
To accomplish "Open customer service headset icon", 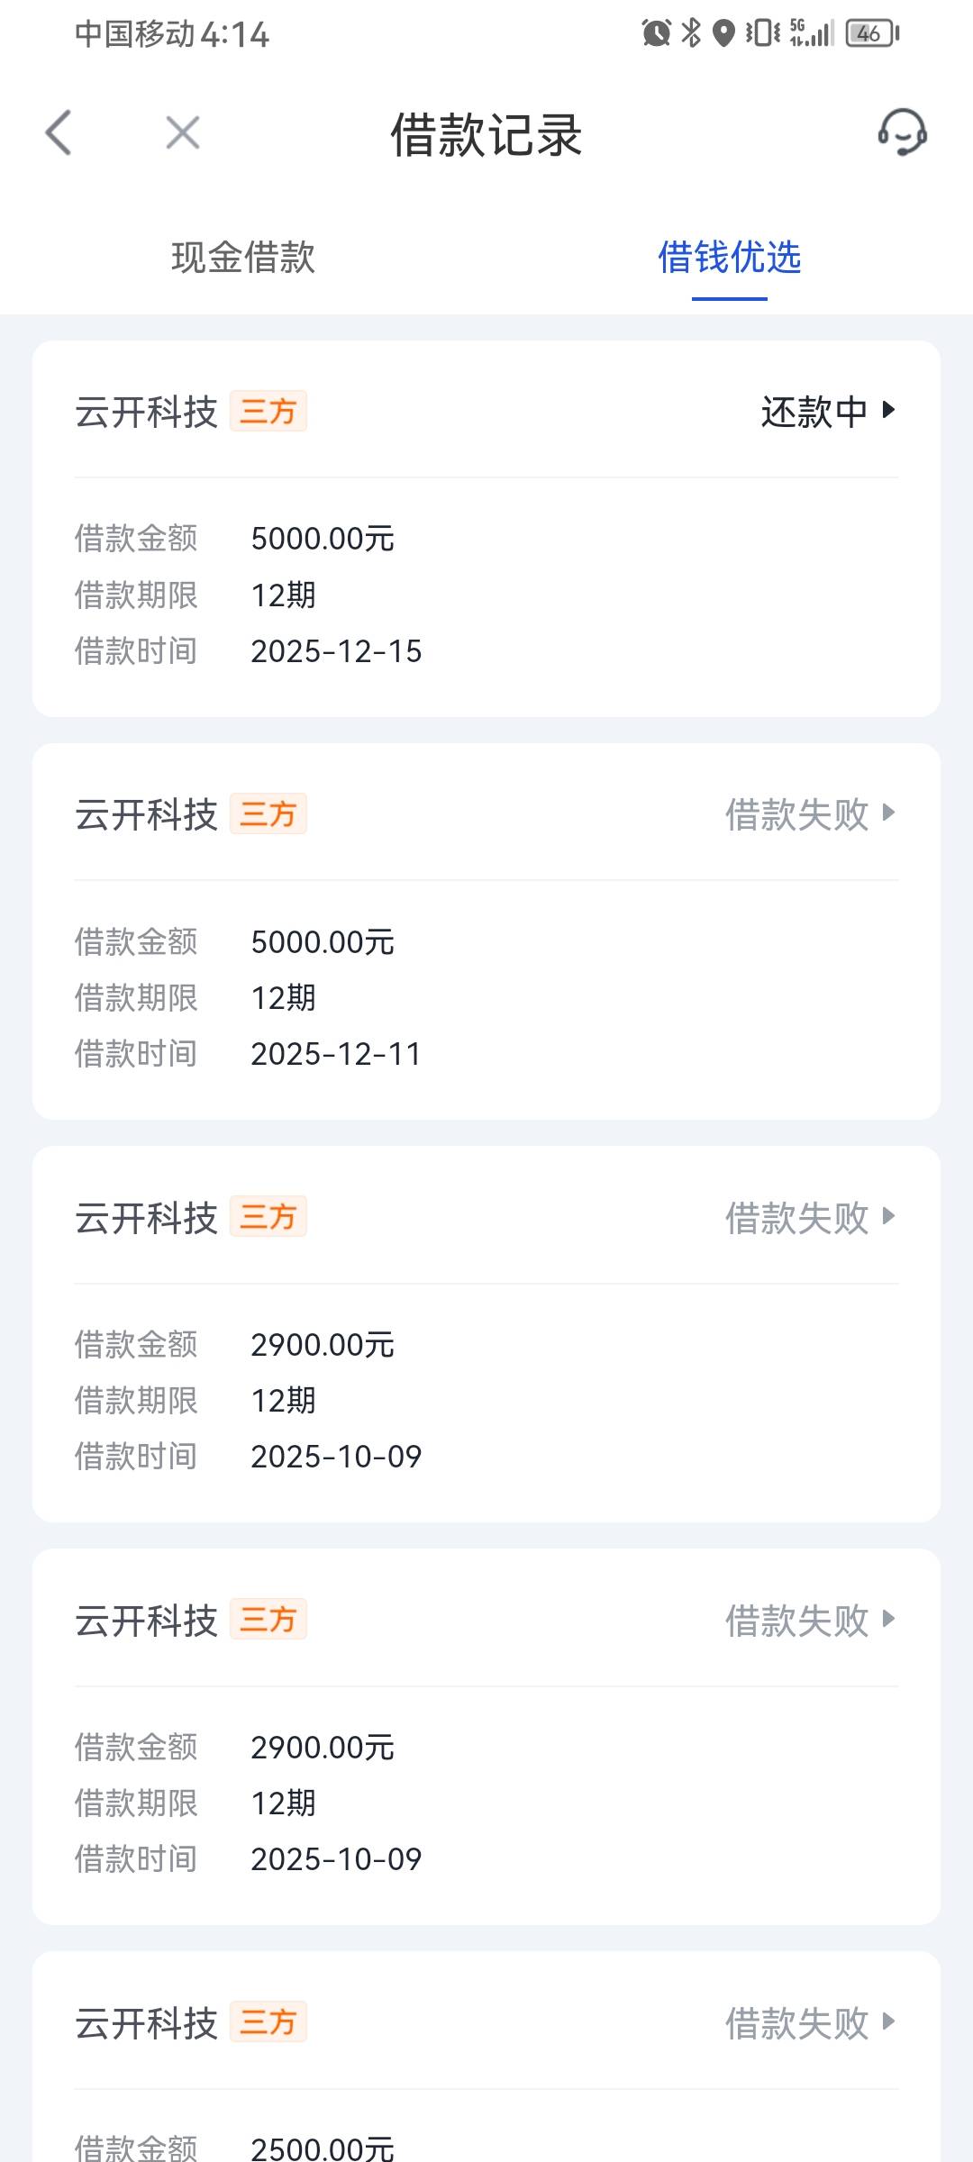I will [902, 133].
